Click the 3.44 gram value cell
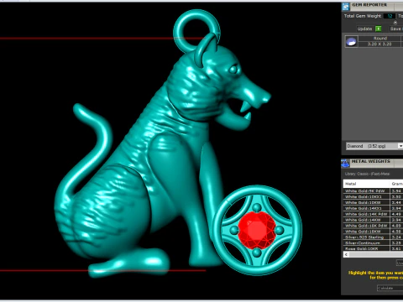This screenshot has width=403, height=302. coord(396,202)
